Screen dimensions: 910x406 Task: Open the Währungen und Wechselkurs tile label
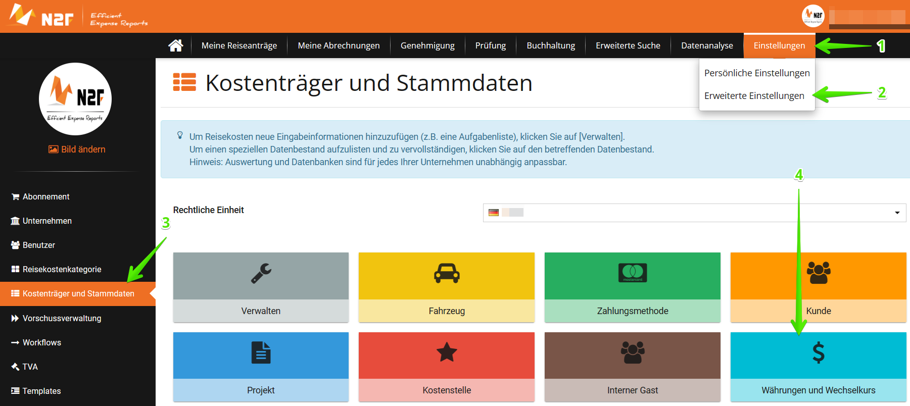coord(819,390)
